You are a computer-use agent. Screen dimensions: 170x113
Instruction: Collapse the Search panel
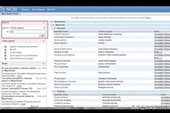click(x=44, y=23)
